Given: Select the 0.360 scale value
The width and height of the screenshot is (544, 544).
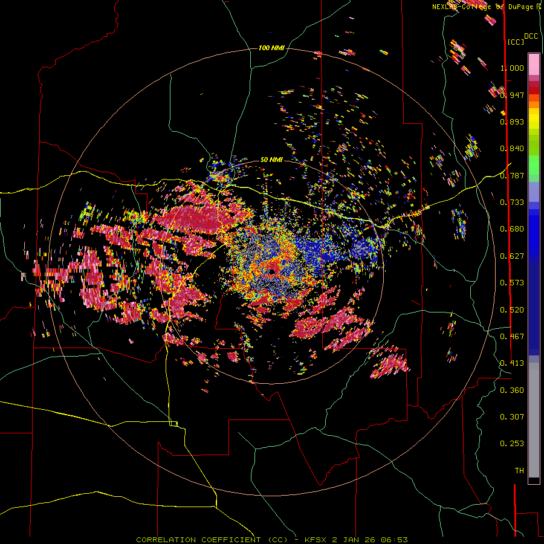Looking at the screenshot, I should [512, 390].
